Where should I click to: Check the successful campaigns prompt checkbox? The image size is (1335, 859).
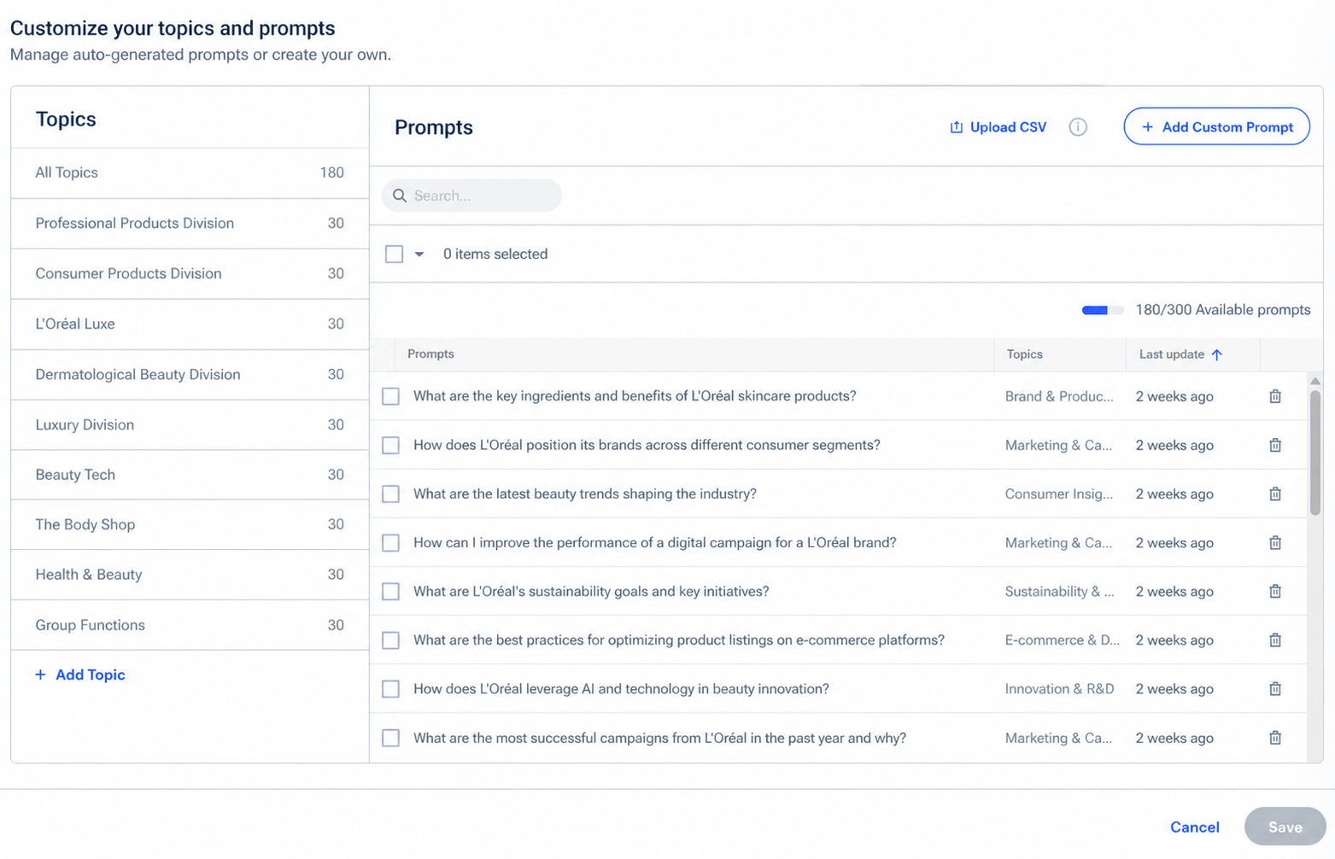coord(390,738)
